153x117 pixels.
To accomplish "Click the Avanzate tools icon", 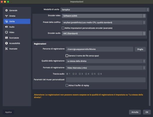I will [7, 49].
